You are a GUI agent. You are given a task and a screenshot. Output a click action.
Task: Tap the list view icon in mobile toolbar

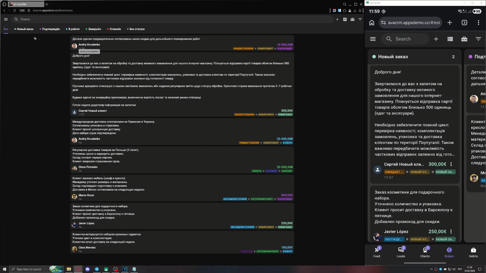(x=450, y=39)
